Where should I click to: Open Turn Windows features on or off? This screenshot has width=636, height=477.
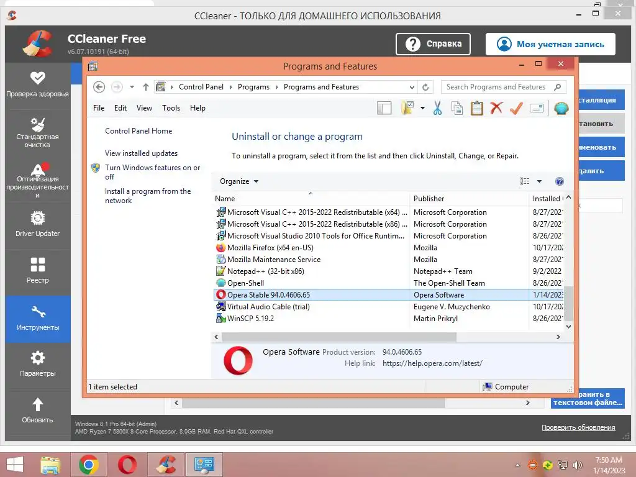tap(152, 172)
